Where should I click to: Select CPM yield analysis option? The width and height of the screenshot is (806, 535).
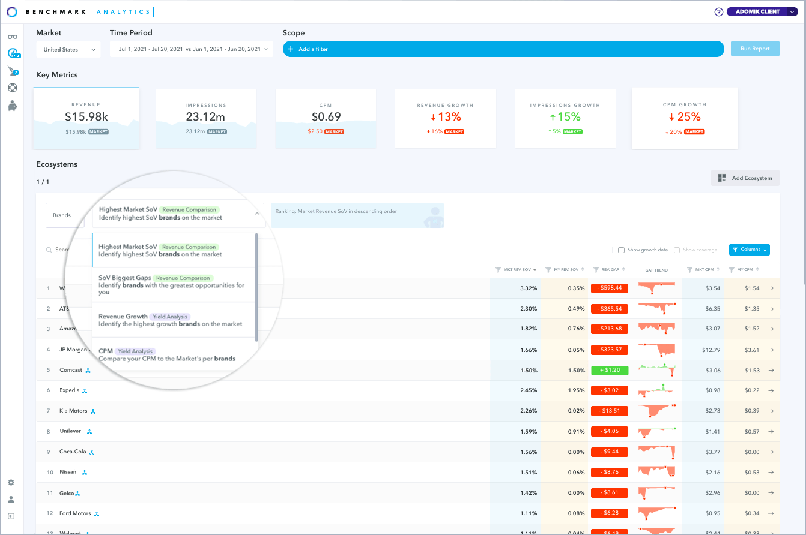(174, 354)
